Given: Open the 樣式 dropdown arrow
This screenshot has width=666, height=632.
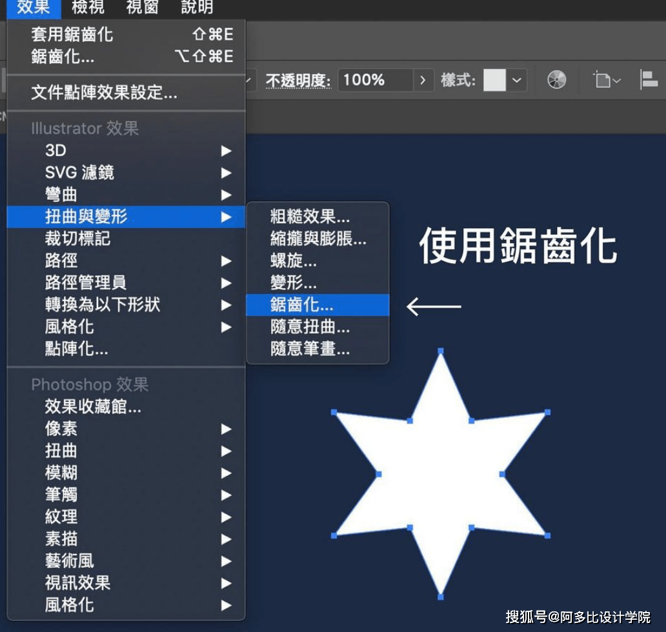Looking at the screenshot, I should (516, 80).
